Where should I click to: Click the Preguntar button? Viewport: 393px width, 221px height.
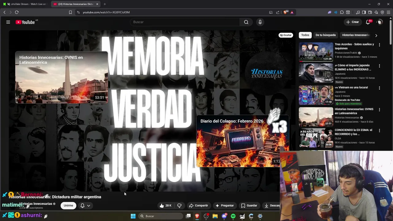pos(224,206)
